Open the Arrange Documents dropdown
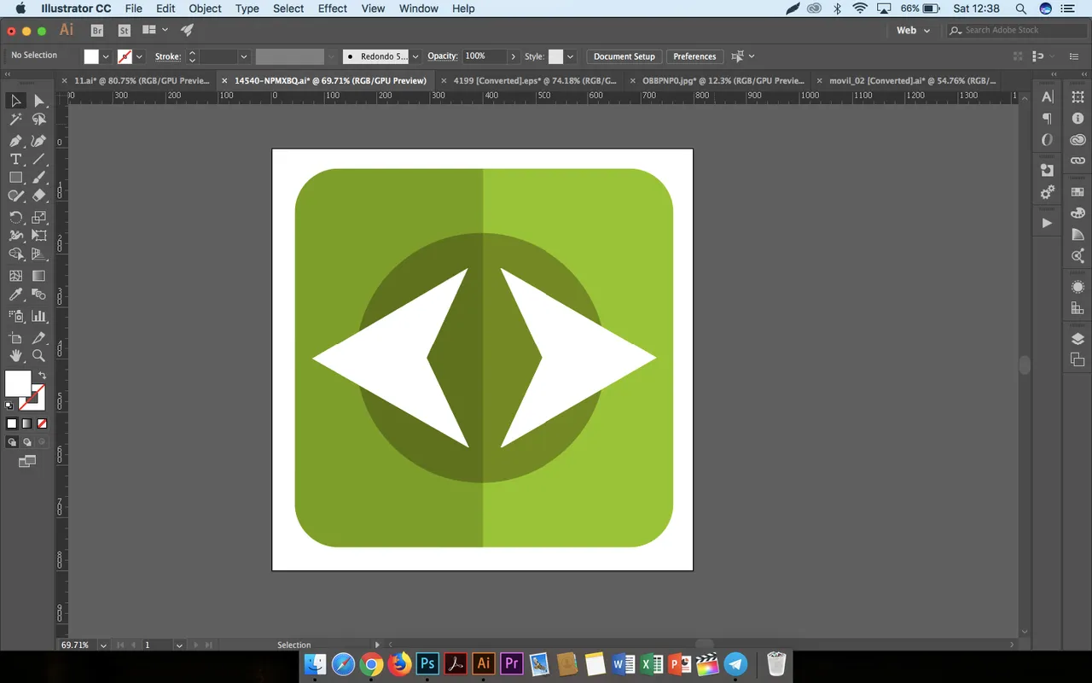The image size is (1092, 683). pos(154,30)
